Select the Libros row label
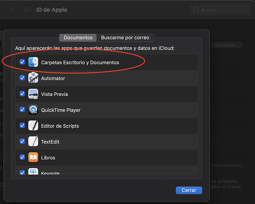This screenshot has width=255, height=204. point(48,158)
